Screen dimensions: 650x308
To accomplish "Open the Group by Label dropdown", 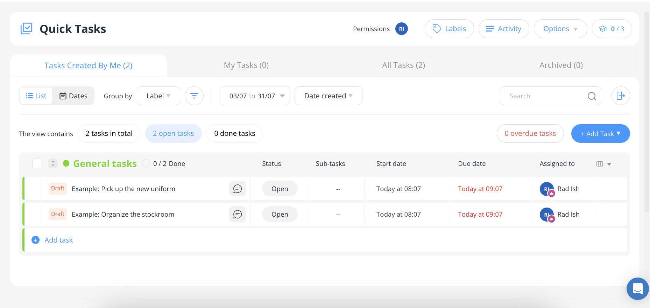I will (x=158, y=96).
